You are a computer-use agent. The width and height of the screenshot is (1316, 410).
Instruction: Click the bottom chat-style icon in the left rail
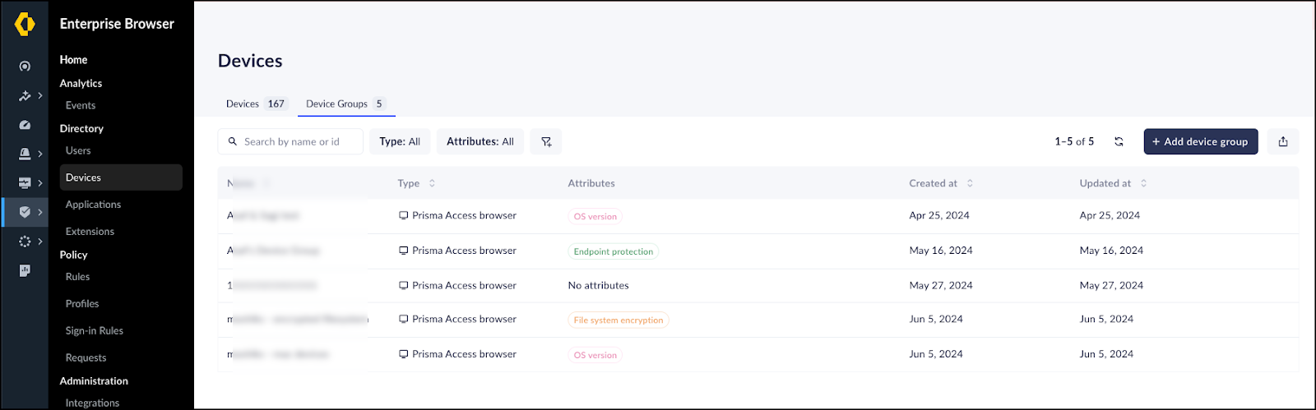click(25, 270)
